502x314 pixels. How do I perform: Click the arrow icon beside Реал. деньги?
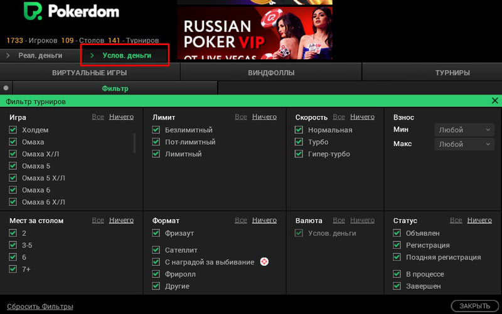8,56
